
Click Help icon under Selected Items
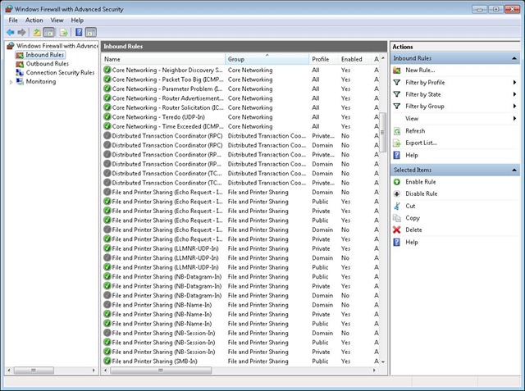(397, 242)
